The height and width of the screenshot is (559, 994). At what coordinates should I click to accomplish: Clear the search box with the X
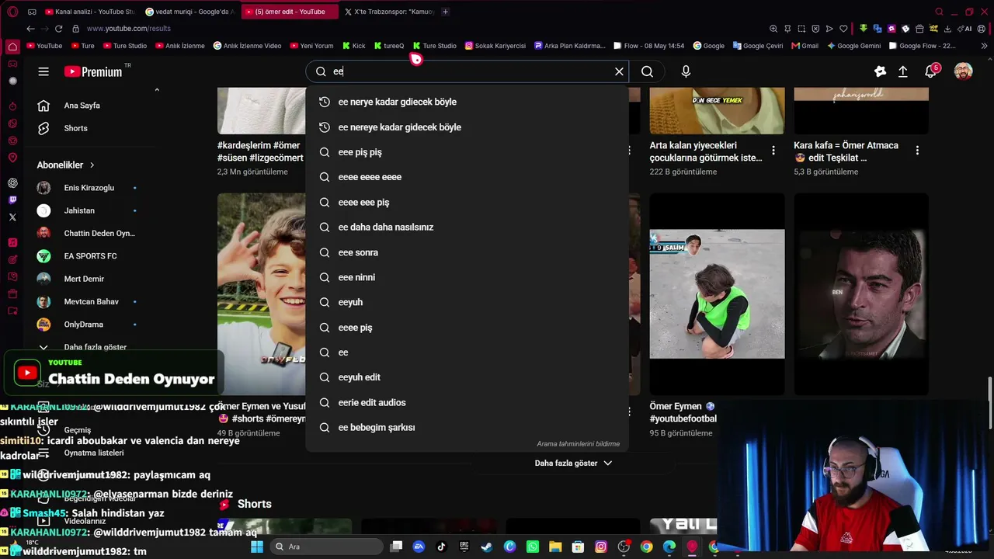point(619,71)
